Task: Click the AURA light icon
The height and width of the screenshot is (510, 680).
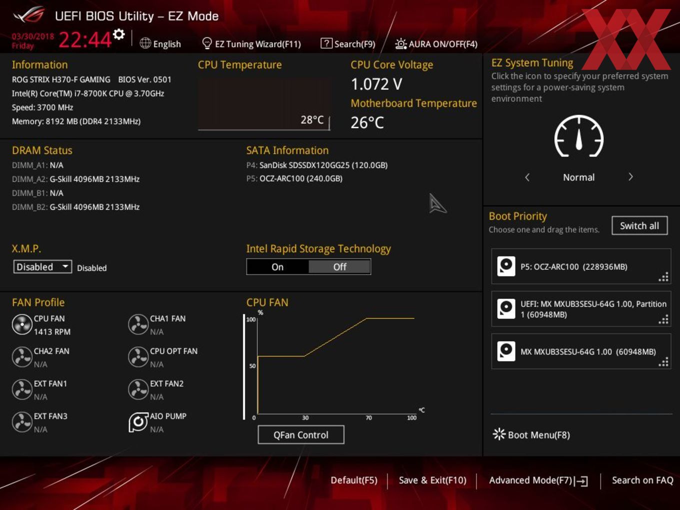Action: coord(400,44)
